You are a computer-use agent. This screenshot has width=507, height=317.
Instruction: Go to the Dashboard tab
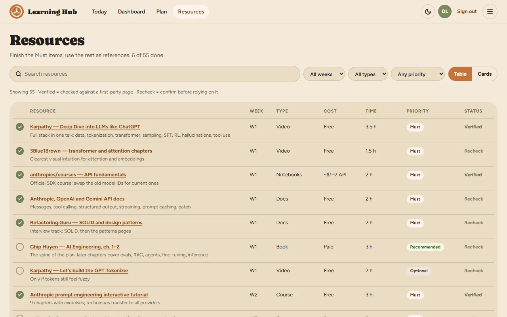[132, 11]
